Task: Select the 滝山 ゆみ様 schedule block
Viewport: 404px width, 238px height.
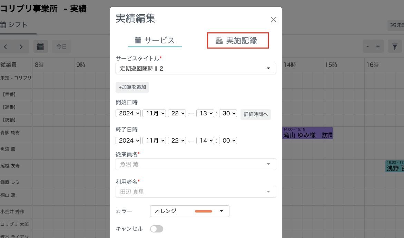Action: 307,133
